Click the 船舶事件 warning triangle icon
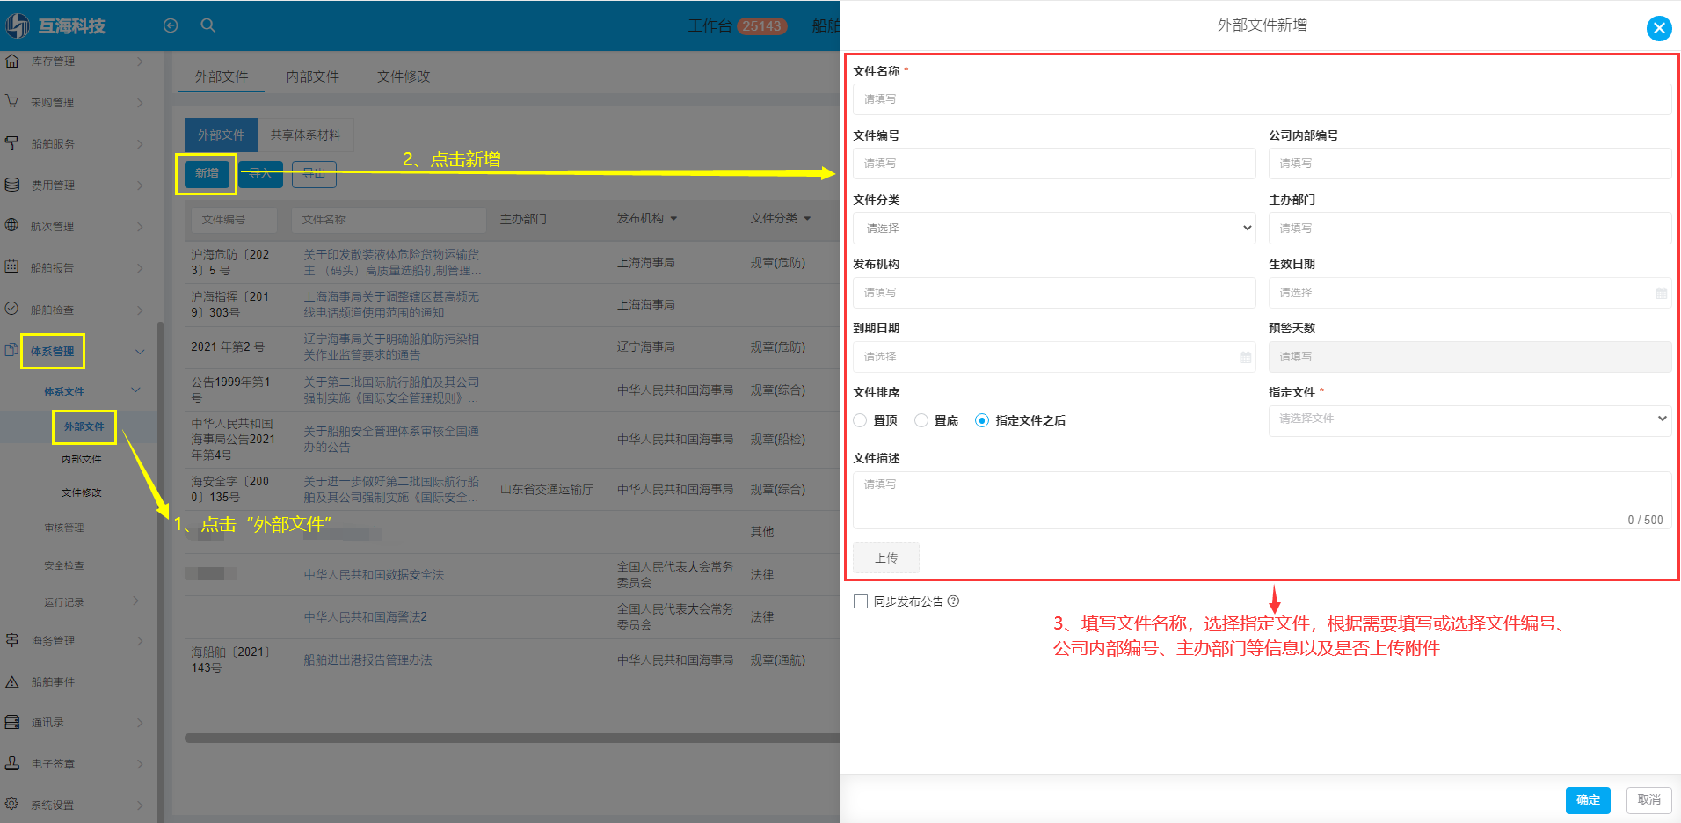 pyautogui.click(x=12, y=681)
